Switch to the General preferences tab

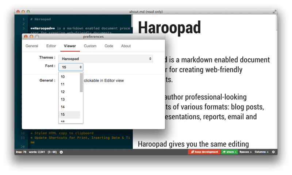pos(32,46)
